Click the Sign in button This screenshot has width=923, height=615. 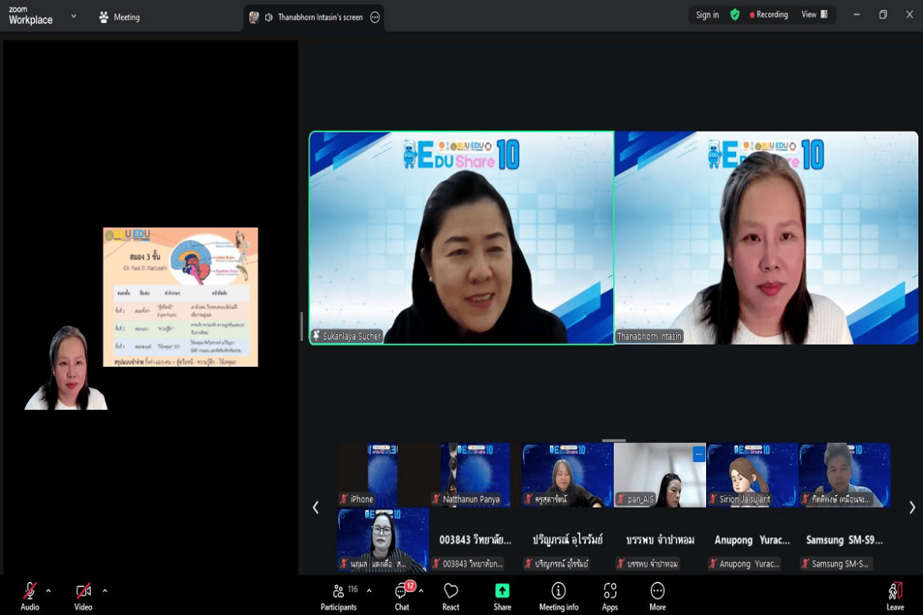click(707, 15)
